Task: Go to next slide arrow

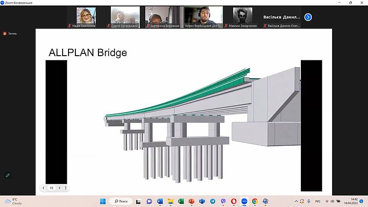Action: (x=59, y=188)
